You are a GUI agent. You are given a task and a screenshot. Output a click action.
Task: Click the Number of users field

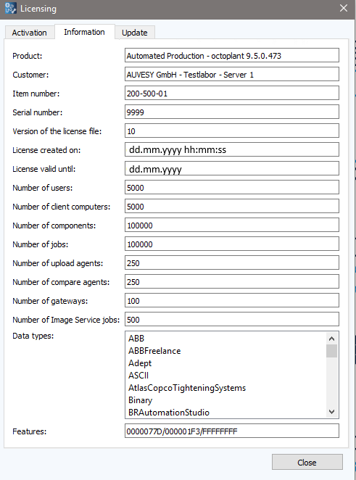tap(232, 187)
